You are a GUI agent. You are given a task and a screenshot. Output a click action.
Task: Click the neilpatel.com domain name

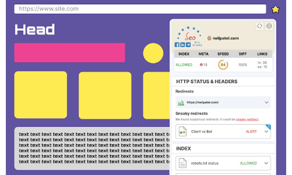pyautogui.click(x=225, y=38)
